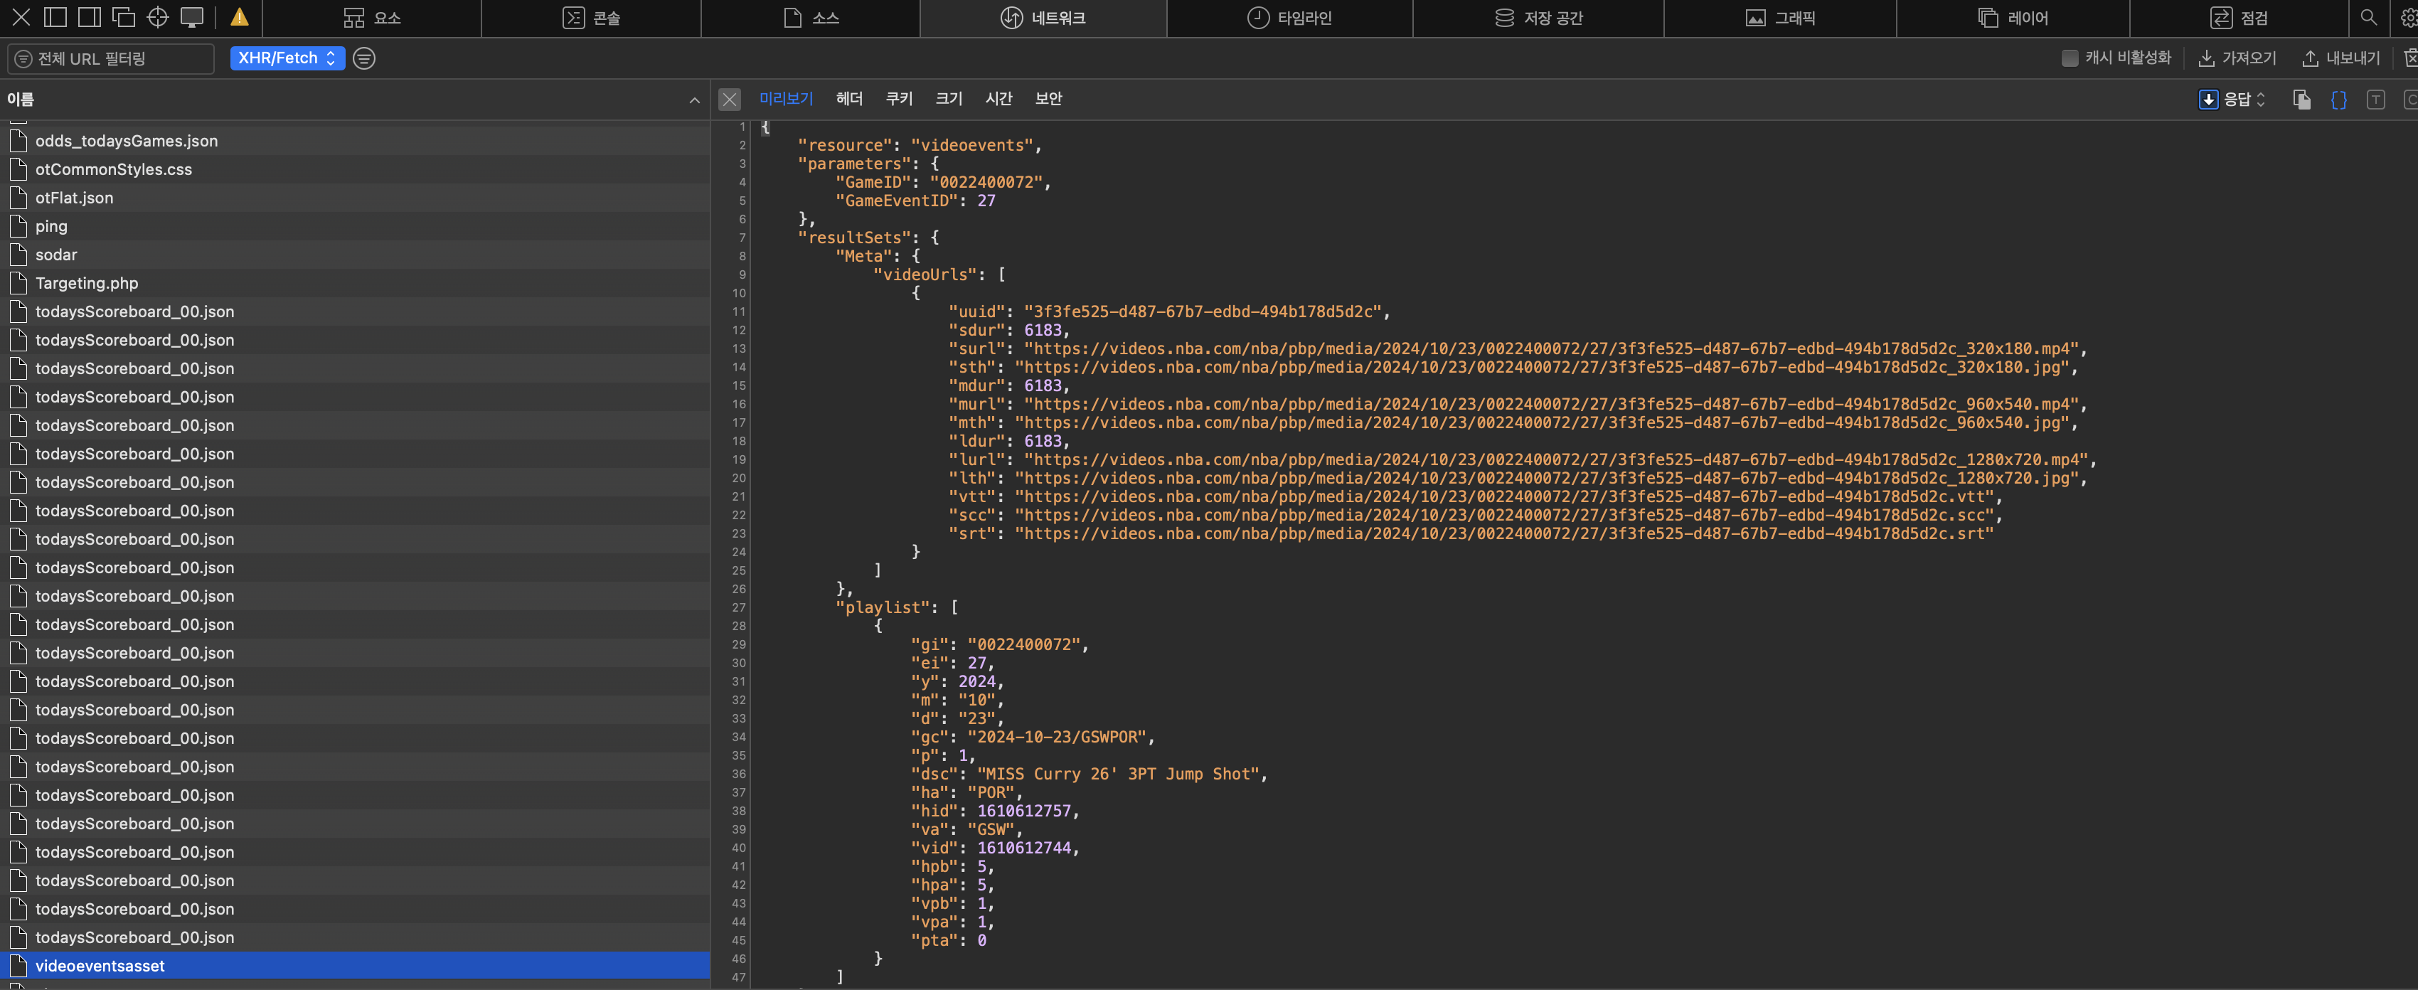Screen dimensions: 2418x990
Task: Dock the inspector to the left side
Action: [55, 18]
